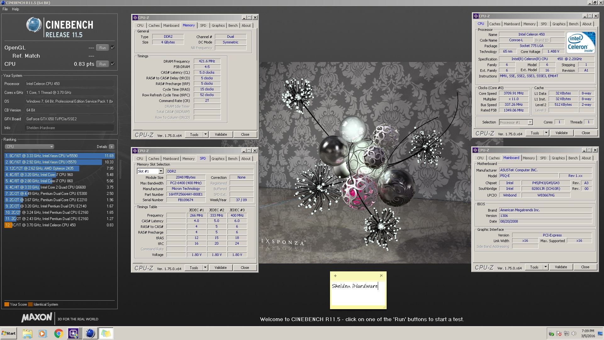
Task: Select ranking row Xeon CPU W5590
Action: 59,156
